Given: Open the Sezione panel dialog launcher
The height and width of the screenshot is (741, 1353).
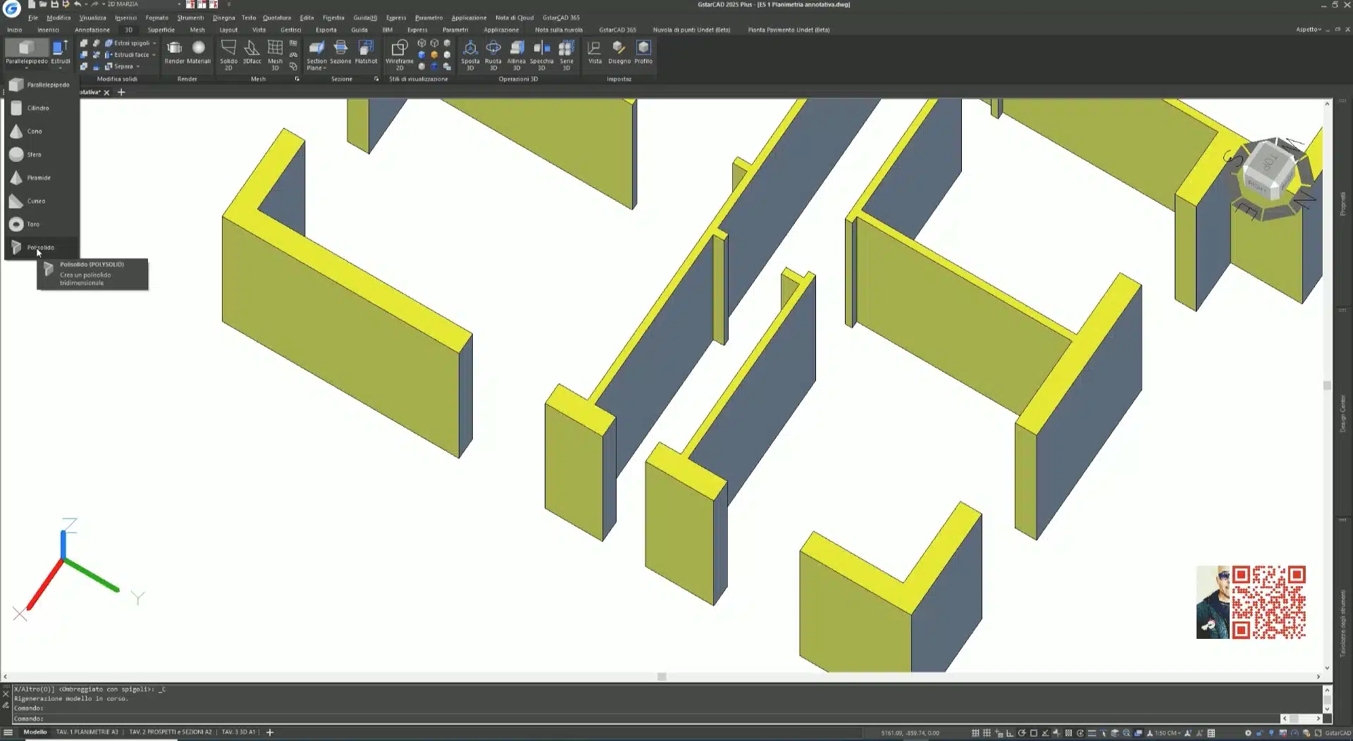Looking at the screenshot, I should pyautogui.click(x=376, y=79).
